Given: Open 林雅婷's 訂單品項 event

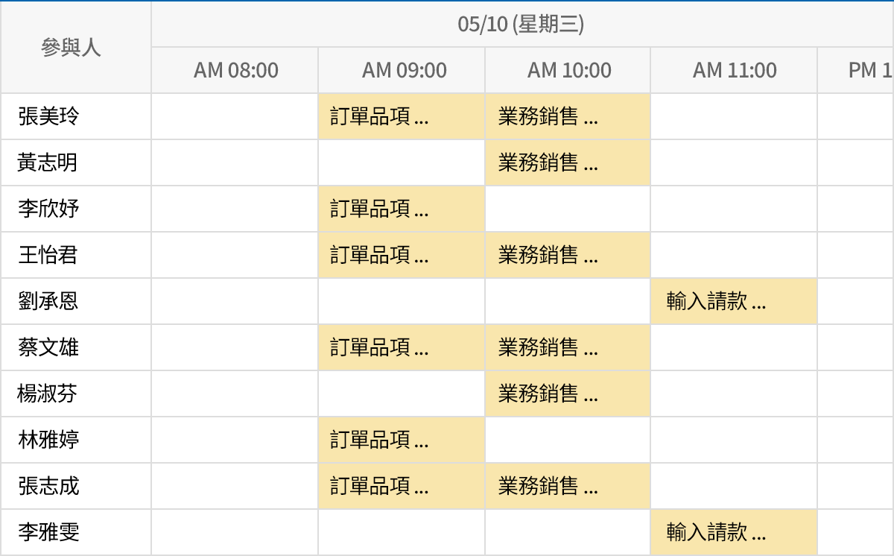Looking at the screenshot, I should point(400,440).
